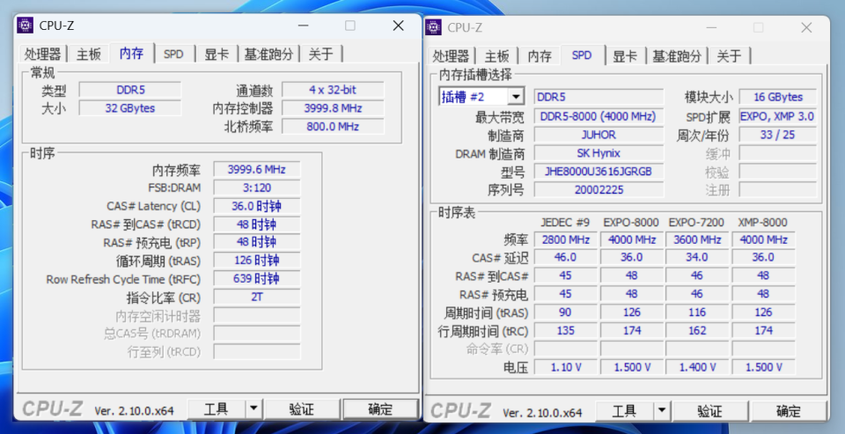845x434 pixels.
Task: Click channel field 4 x 32-bit
Action: (x=333, y=90)
